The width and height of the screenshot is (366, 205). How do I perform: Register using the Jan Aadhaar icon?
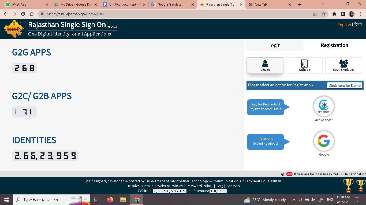tap(324, 106)
